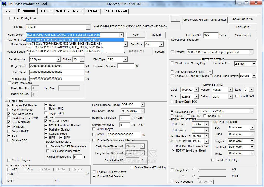This screenshot has width=264, height=187.
Task: Click the Read retry iteration field
Action: click(124, 118)
